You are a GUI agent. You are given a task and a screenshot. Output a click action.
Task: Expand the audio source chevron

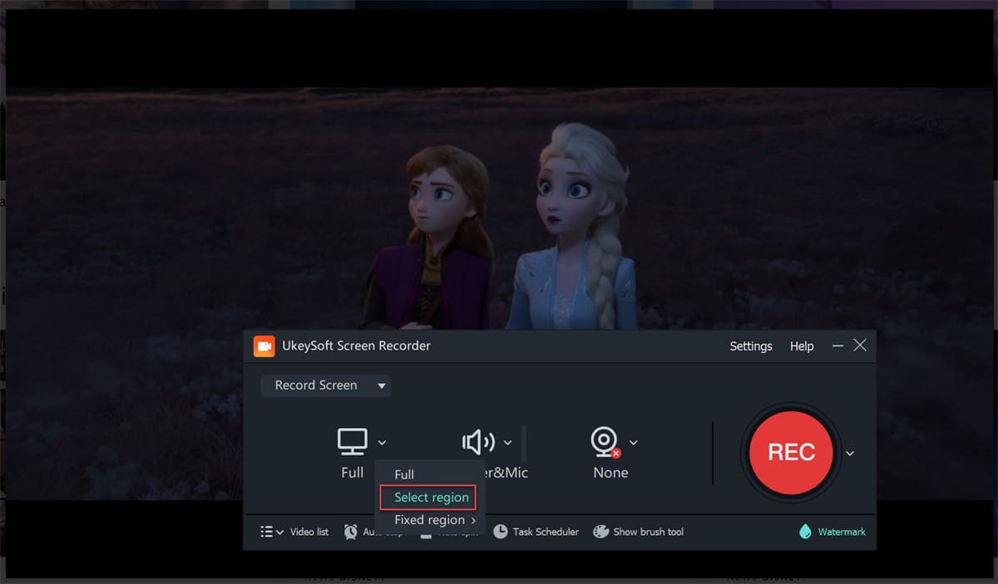[507, 443]
